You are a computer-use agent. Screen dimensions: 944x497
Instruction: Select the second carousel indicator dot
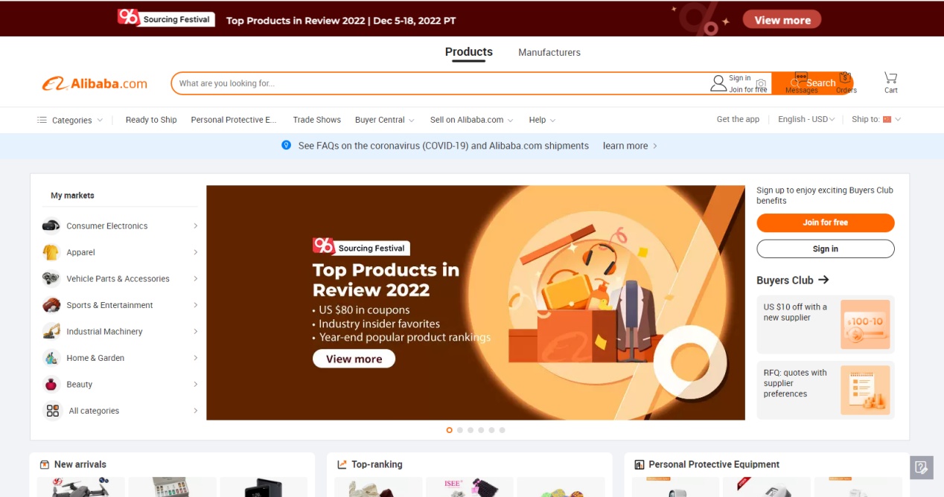(x=460, y=430)
